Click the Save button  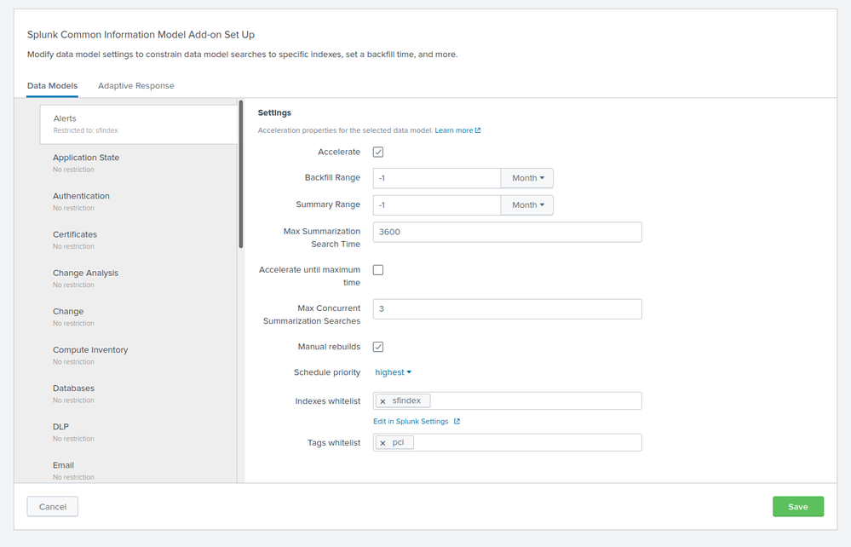click(798, 506)
